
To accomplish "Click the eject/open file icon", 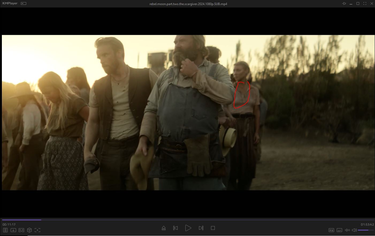I will click(164, 228).
